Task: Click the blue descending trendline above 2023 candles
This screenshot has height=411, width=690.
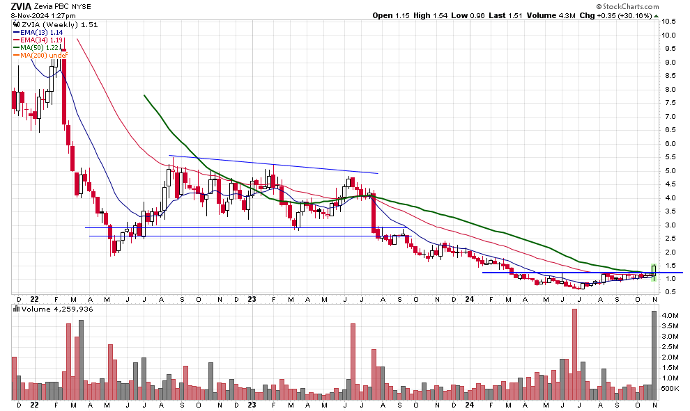Action: click(272, 164)
